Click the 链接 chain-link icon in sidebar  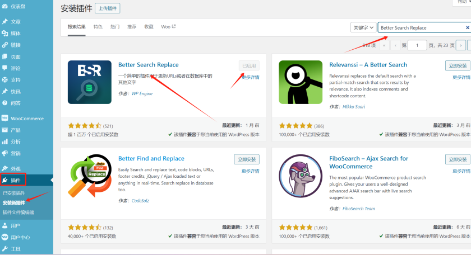tap(5, 45)
